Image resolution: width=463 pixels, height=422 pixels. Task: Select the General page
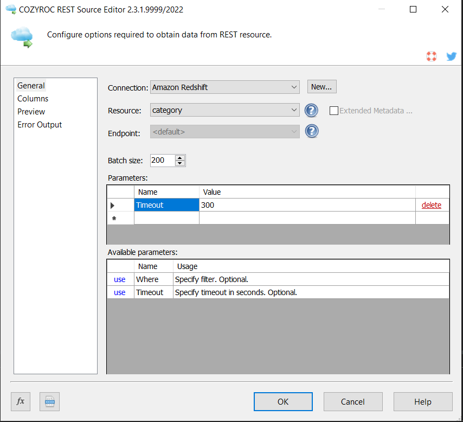click(31, 85)
